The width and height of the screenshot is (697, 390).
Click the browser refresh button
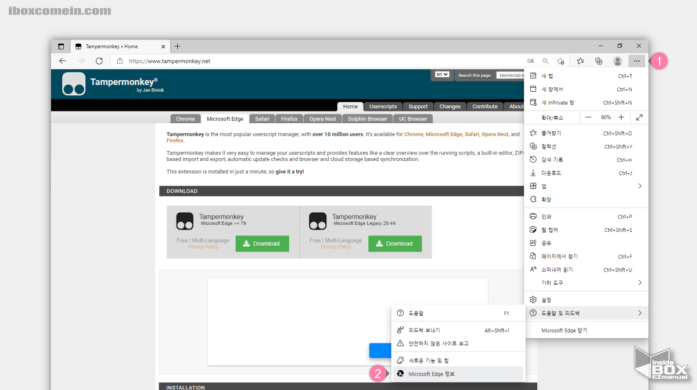[99, 61]
